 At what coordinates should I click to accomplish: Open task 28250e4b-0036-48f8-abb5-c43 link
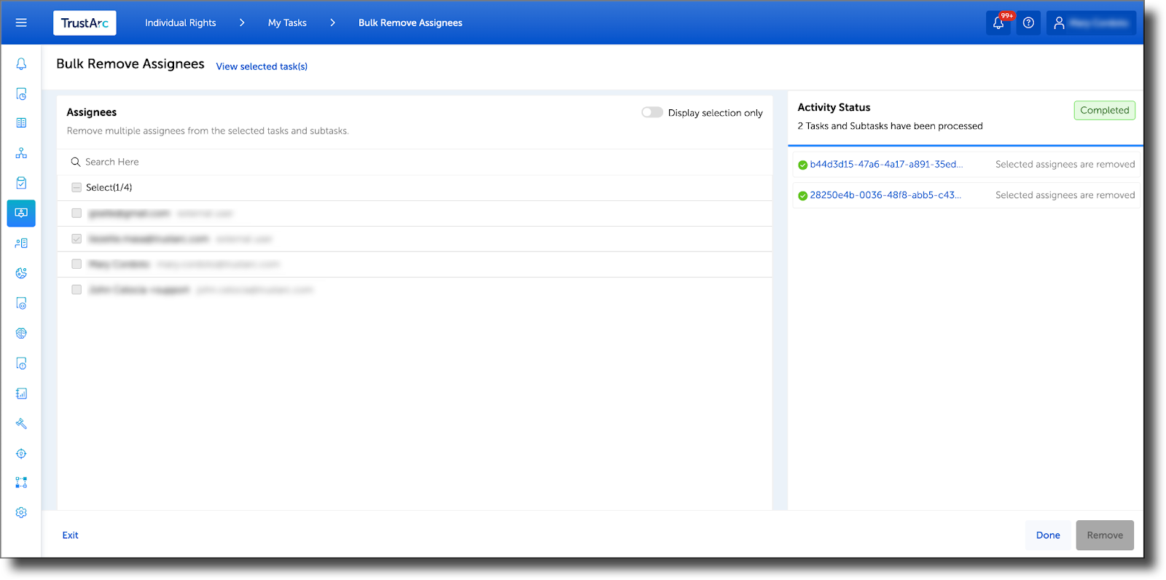pyautogui.click(x=885, y=195)
